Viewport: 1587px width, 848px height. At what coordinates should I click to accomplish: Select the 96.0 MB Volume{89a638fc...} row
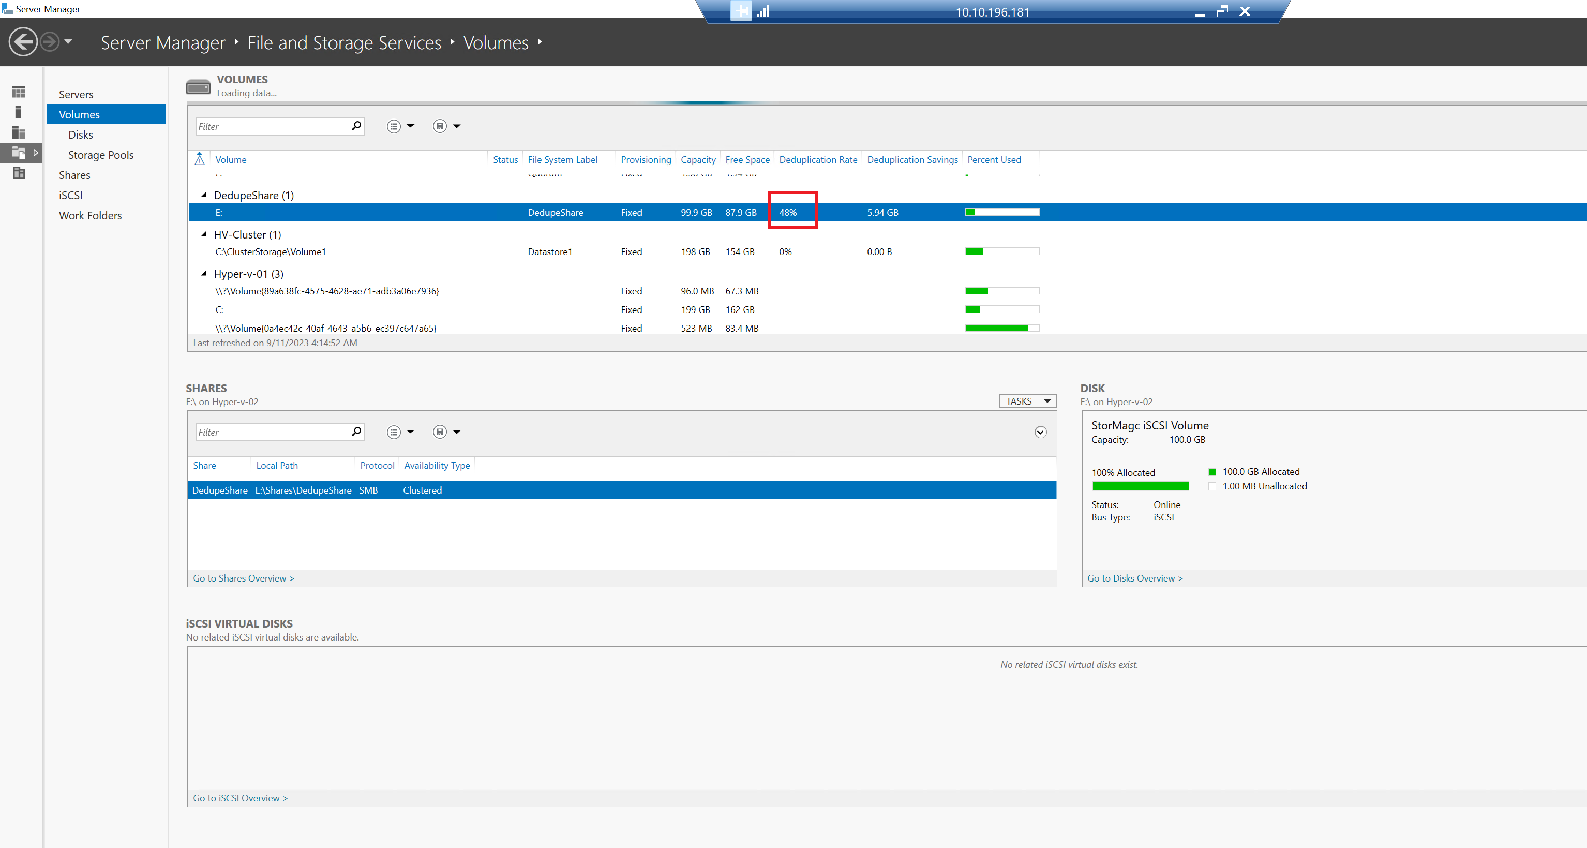pos(887,291)
